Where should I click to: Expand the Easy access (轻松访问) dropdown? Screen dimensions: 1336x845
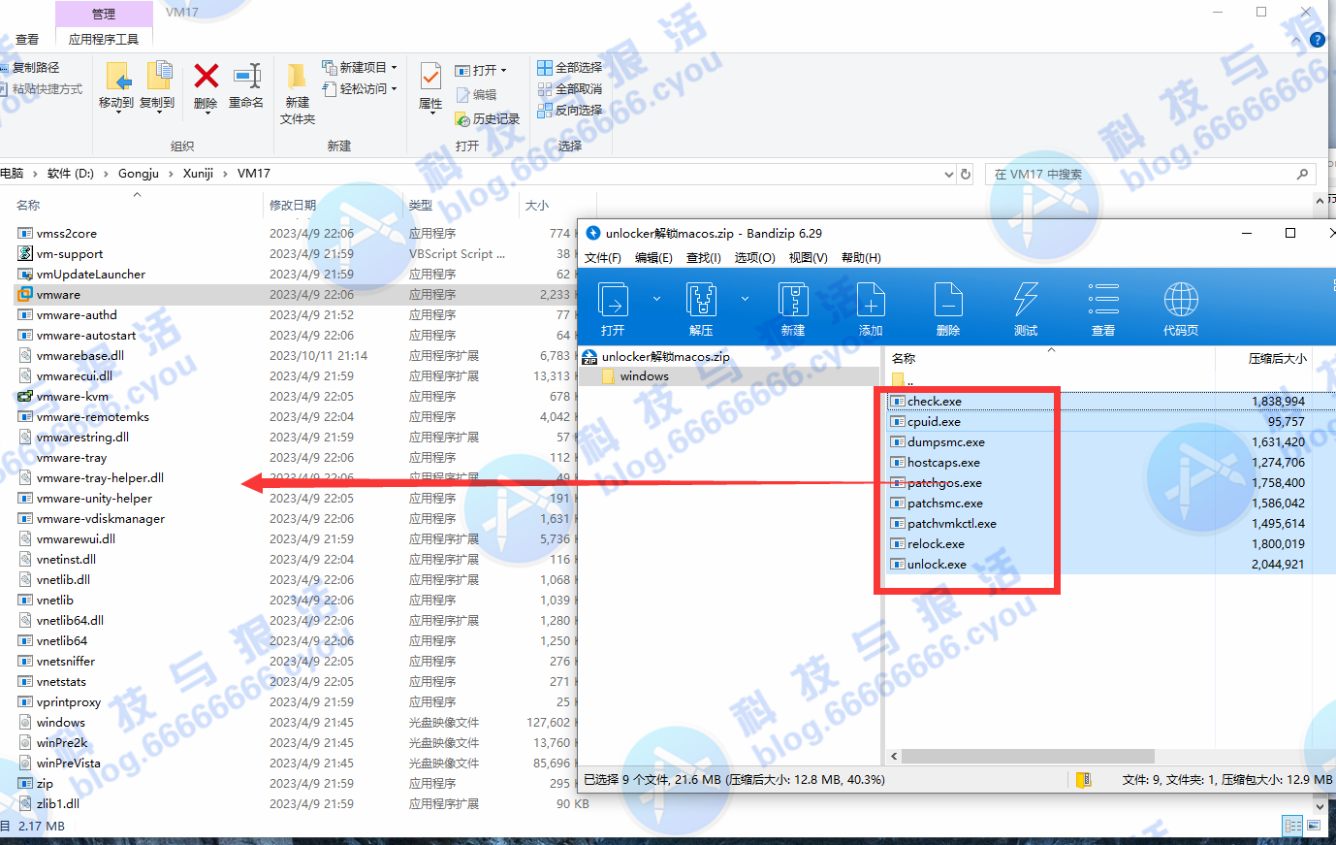(x=394, y=89)
